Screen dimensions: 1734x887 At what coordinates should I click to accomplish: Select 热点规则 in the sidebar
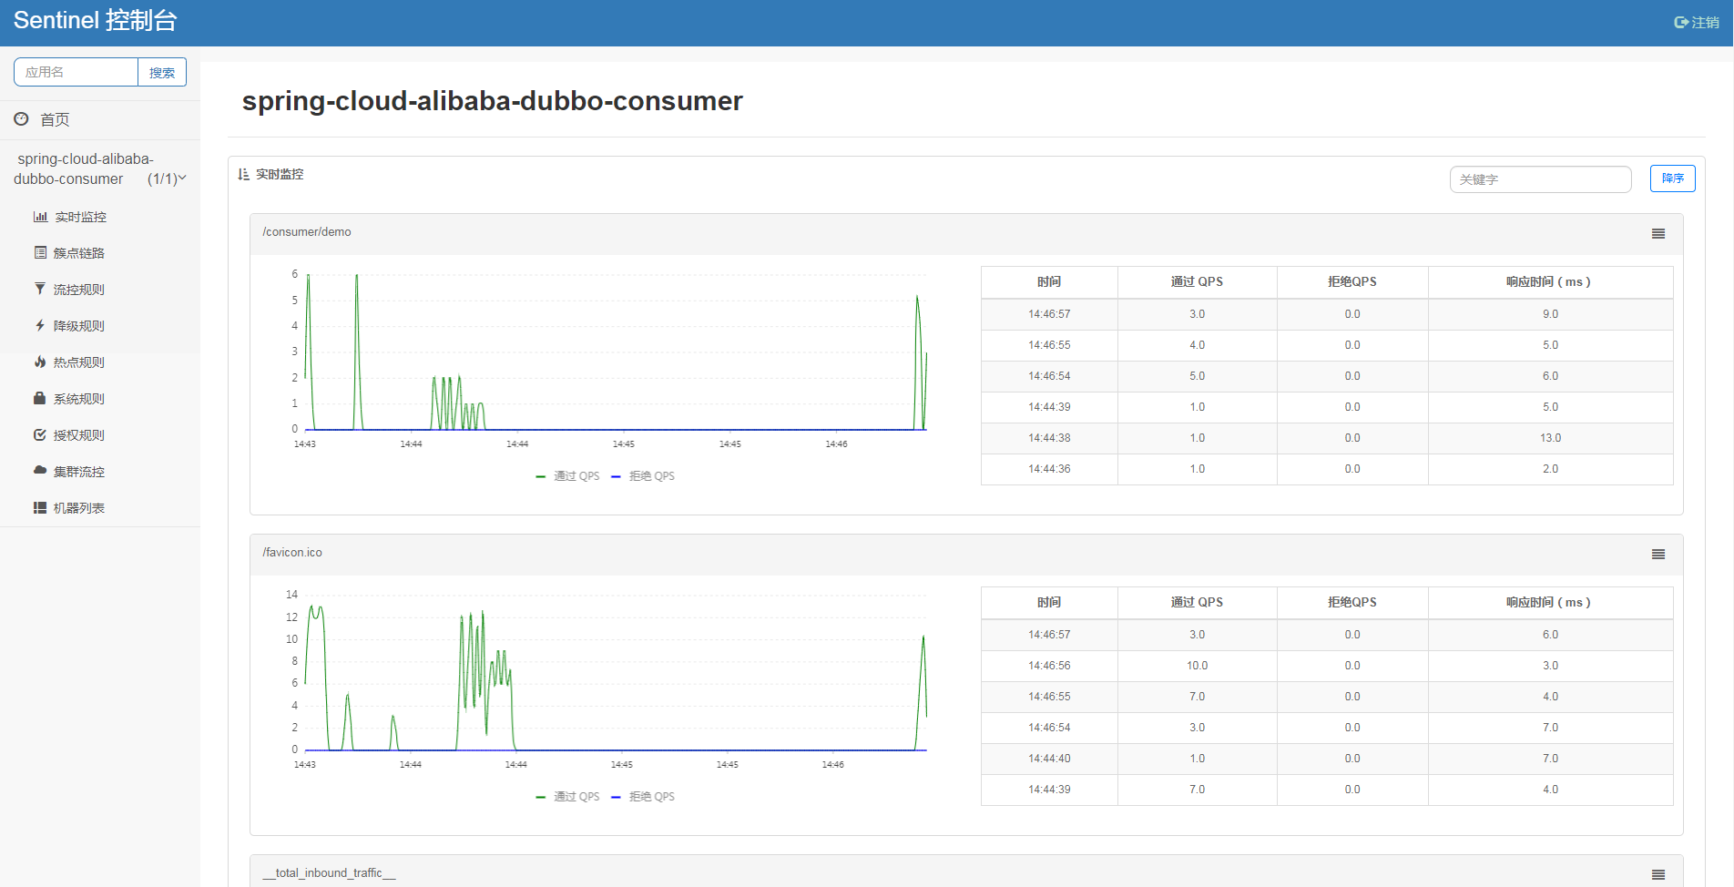pyautogui.click(x=79, y=362)
